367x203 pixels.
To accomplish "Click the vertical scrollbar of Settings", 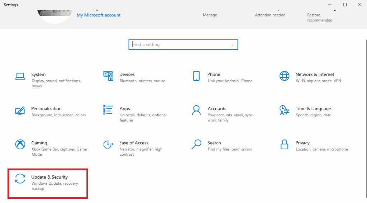I will click(366, 119).
